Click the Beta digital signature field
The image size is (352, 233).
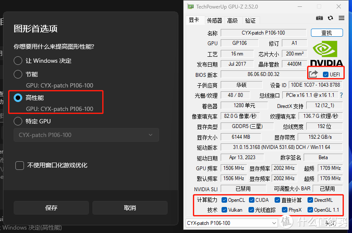coord(323,157)
